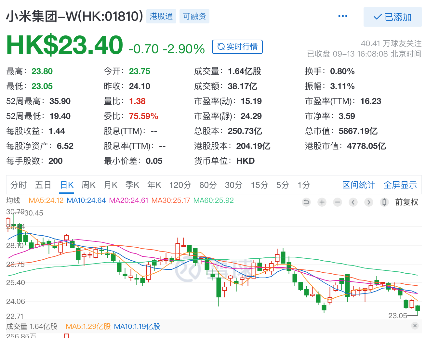Pan chart forward using the right chevron icon
Image resolution: width=426 pixels, height=338 pixels.
coord(369,202)
